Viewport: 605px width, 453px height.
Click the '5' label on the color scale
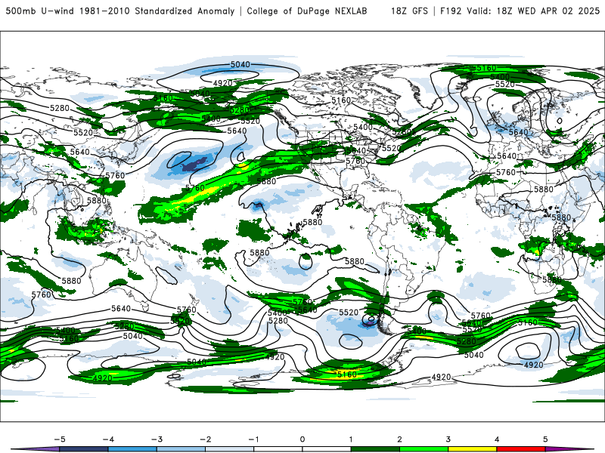(545, 439)
